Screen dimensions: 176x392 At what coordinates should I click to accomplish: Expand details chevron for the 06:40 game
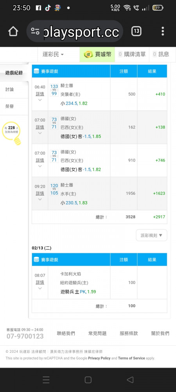(x=40, y=100)
